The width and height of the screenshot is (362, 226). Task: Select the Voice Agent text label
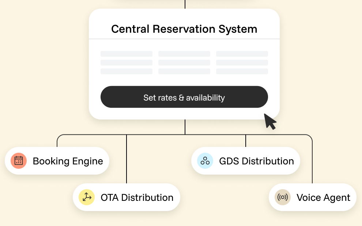coord(324,198)
